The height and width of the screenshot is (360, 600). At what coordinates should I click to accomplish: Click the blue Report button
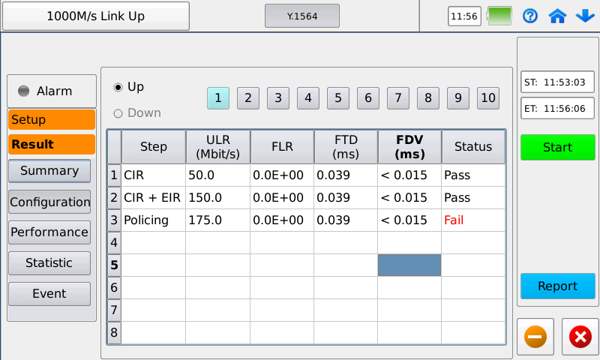point(557,286)
